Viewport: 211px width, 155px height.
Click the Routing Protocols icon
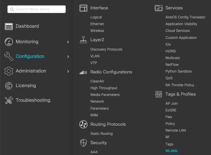tap(83, 124)
